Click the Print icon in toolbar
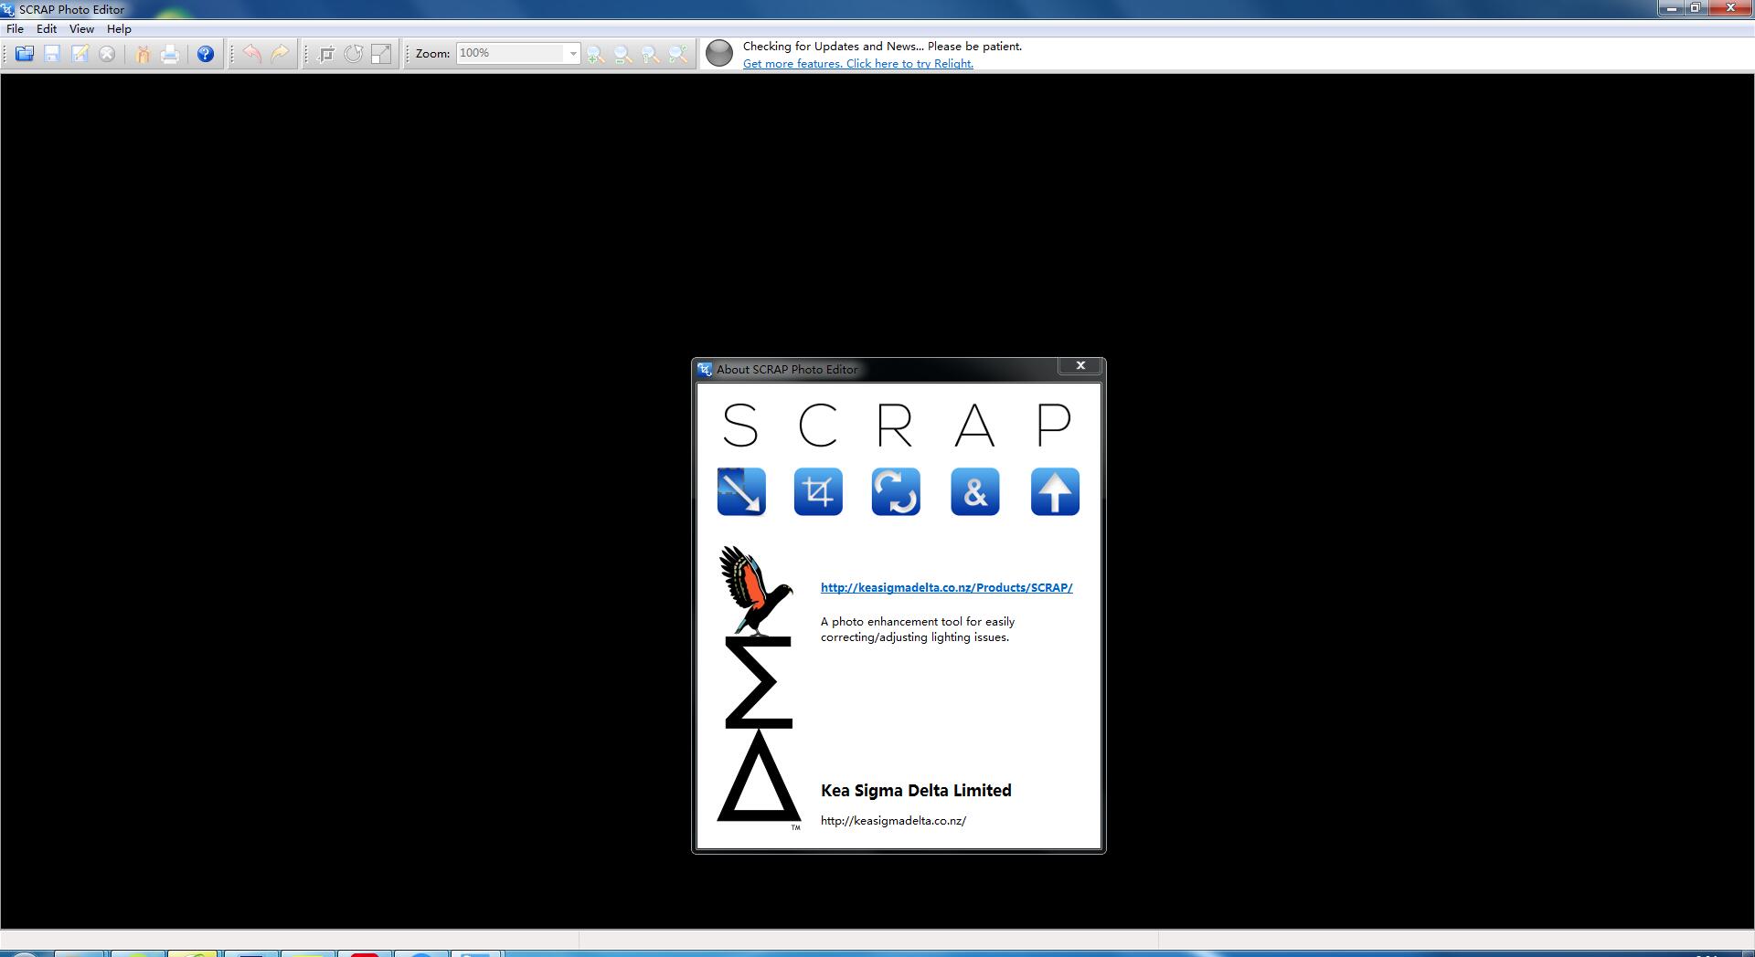This screenshot has width=1755, height=957. point(170,54)
